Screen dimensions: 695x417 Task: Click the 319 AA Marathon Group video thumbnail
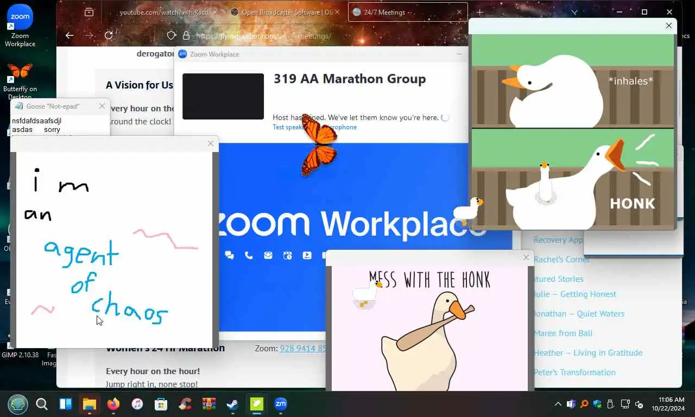click(x=223, y=96)
